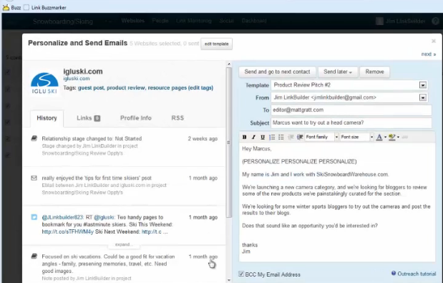Open the Send later dropdown

click(338, 72)
